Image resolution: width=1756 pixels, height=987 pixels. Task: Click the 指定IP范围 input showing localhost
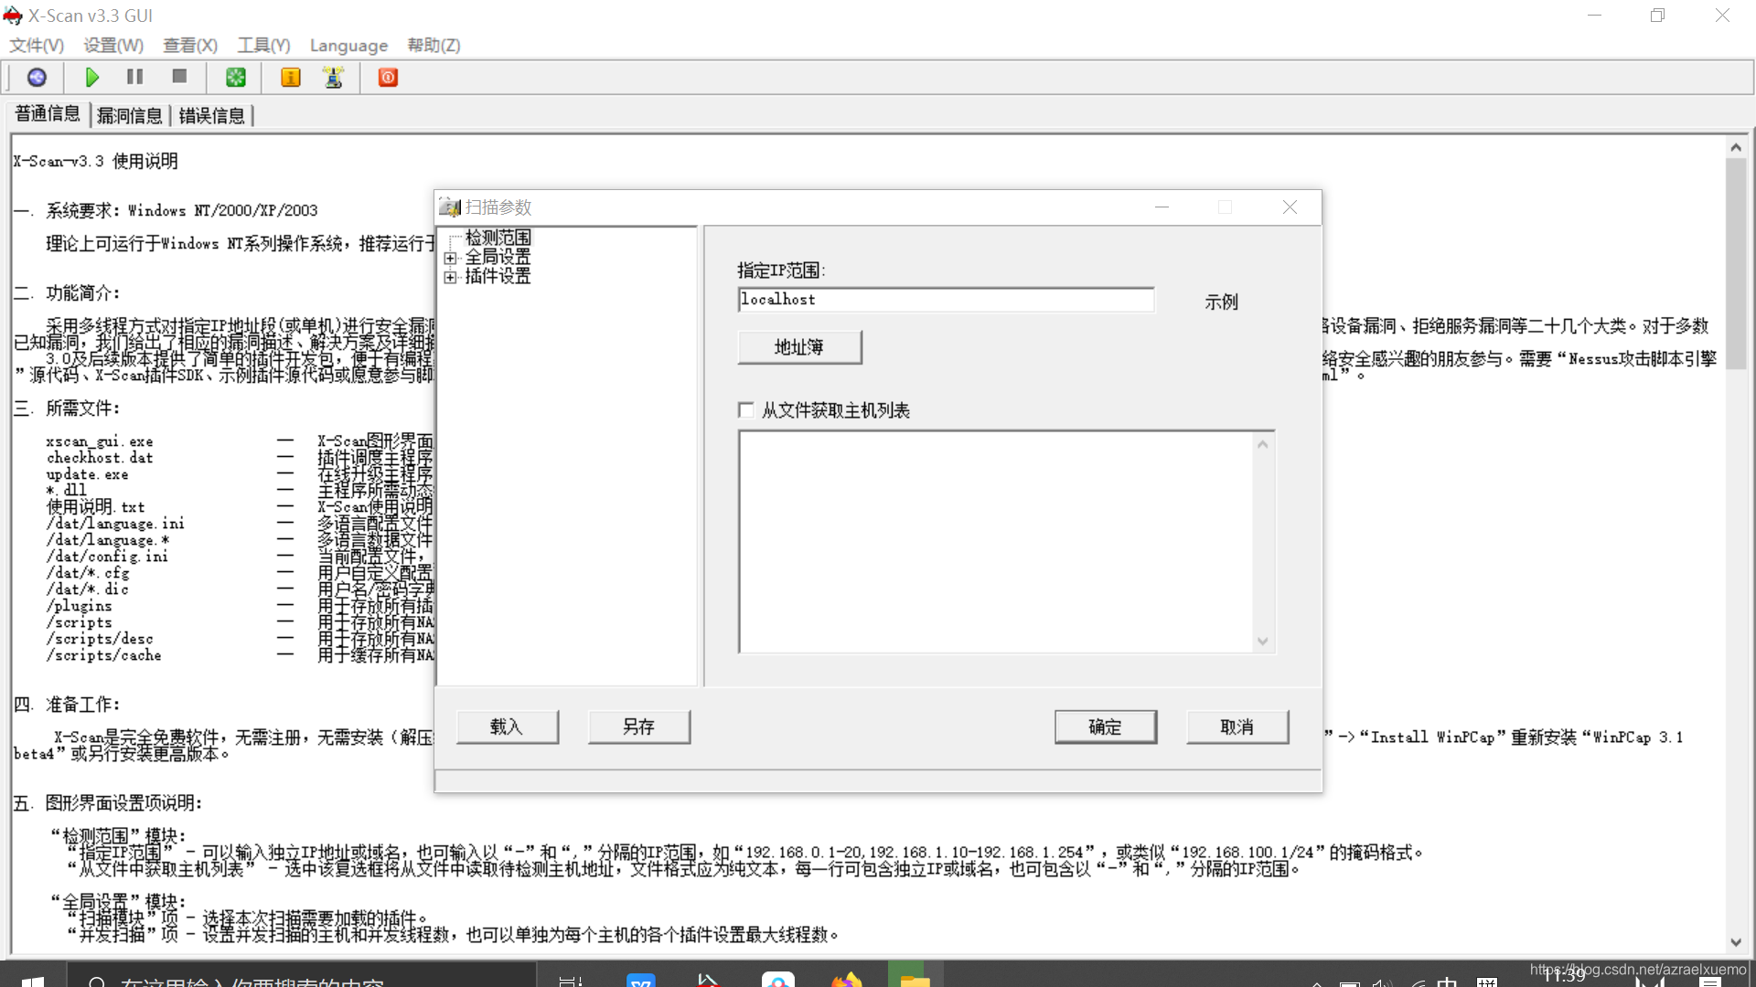point(946,300)
